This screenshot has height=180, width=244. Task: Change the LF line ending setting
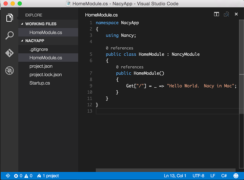click(x=213, y=176)
